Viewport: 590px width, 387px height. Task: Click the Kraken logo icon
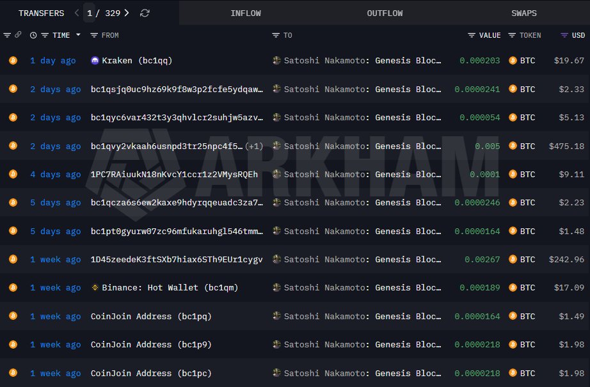pos(95,60)
